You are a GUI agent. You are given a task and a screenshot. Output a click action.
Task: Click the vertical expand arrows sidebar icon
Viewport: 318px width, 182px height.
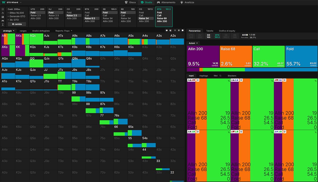3,24
